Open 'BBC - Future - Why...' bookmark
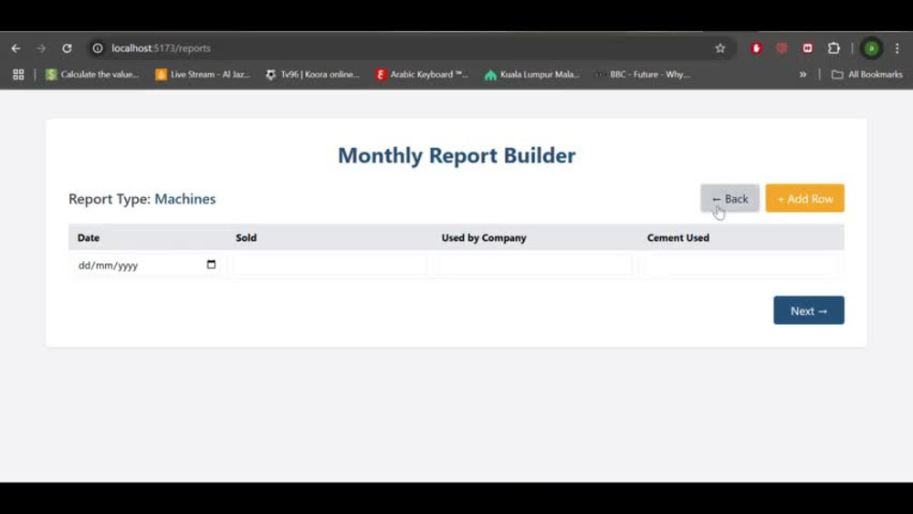Screen dimensions: 913x514 643,75
